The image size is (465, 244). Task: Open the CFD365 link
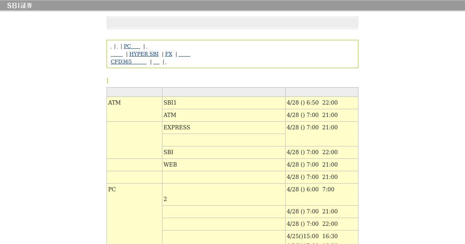[x=129, y=62]
